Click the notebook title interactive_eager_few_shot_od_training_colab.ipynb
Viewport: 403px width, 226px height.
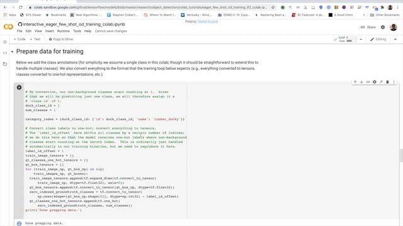tap(74, 24)
